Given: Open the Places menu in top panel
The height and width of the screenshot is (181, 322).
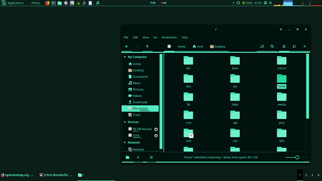Looking at the screenshot, I should pos(36,3).
